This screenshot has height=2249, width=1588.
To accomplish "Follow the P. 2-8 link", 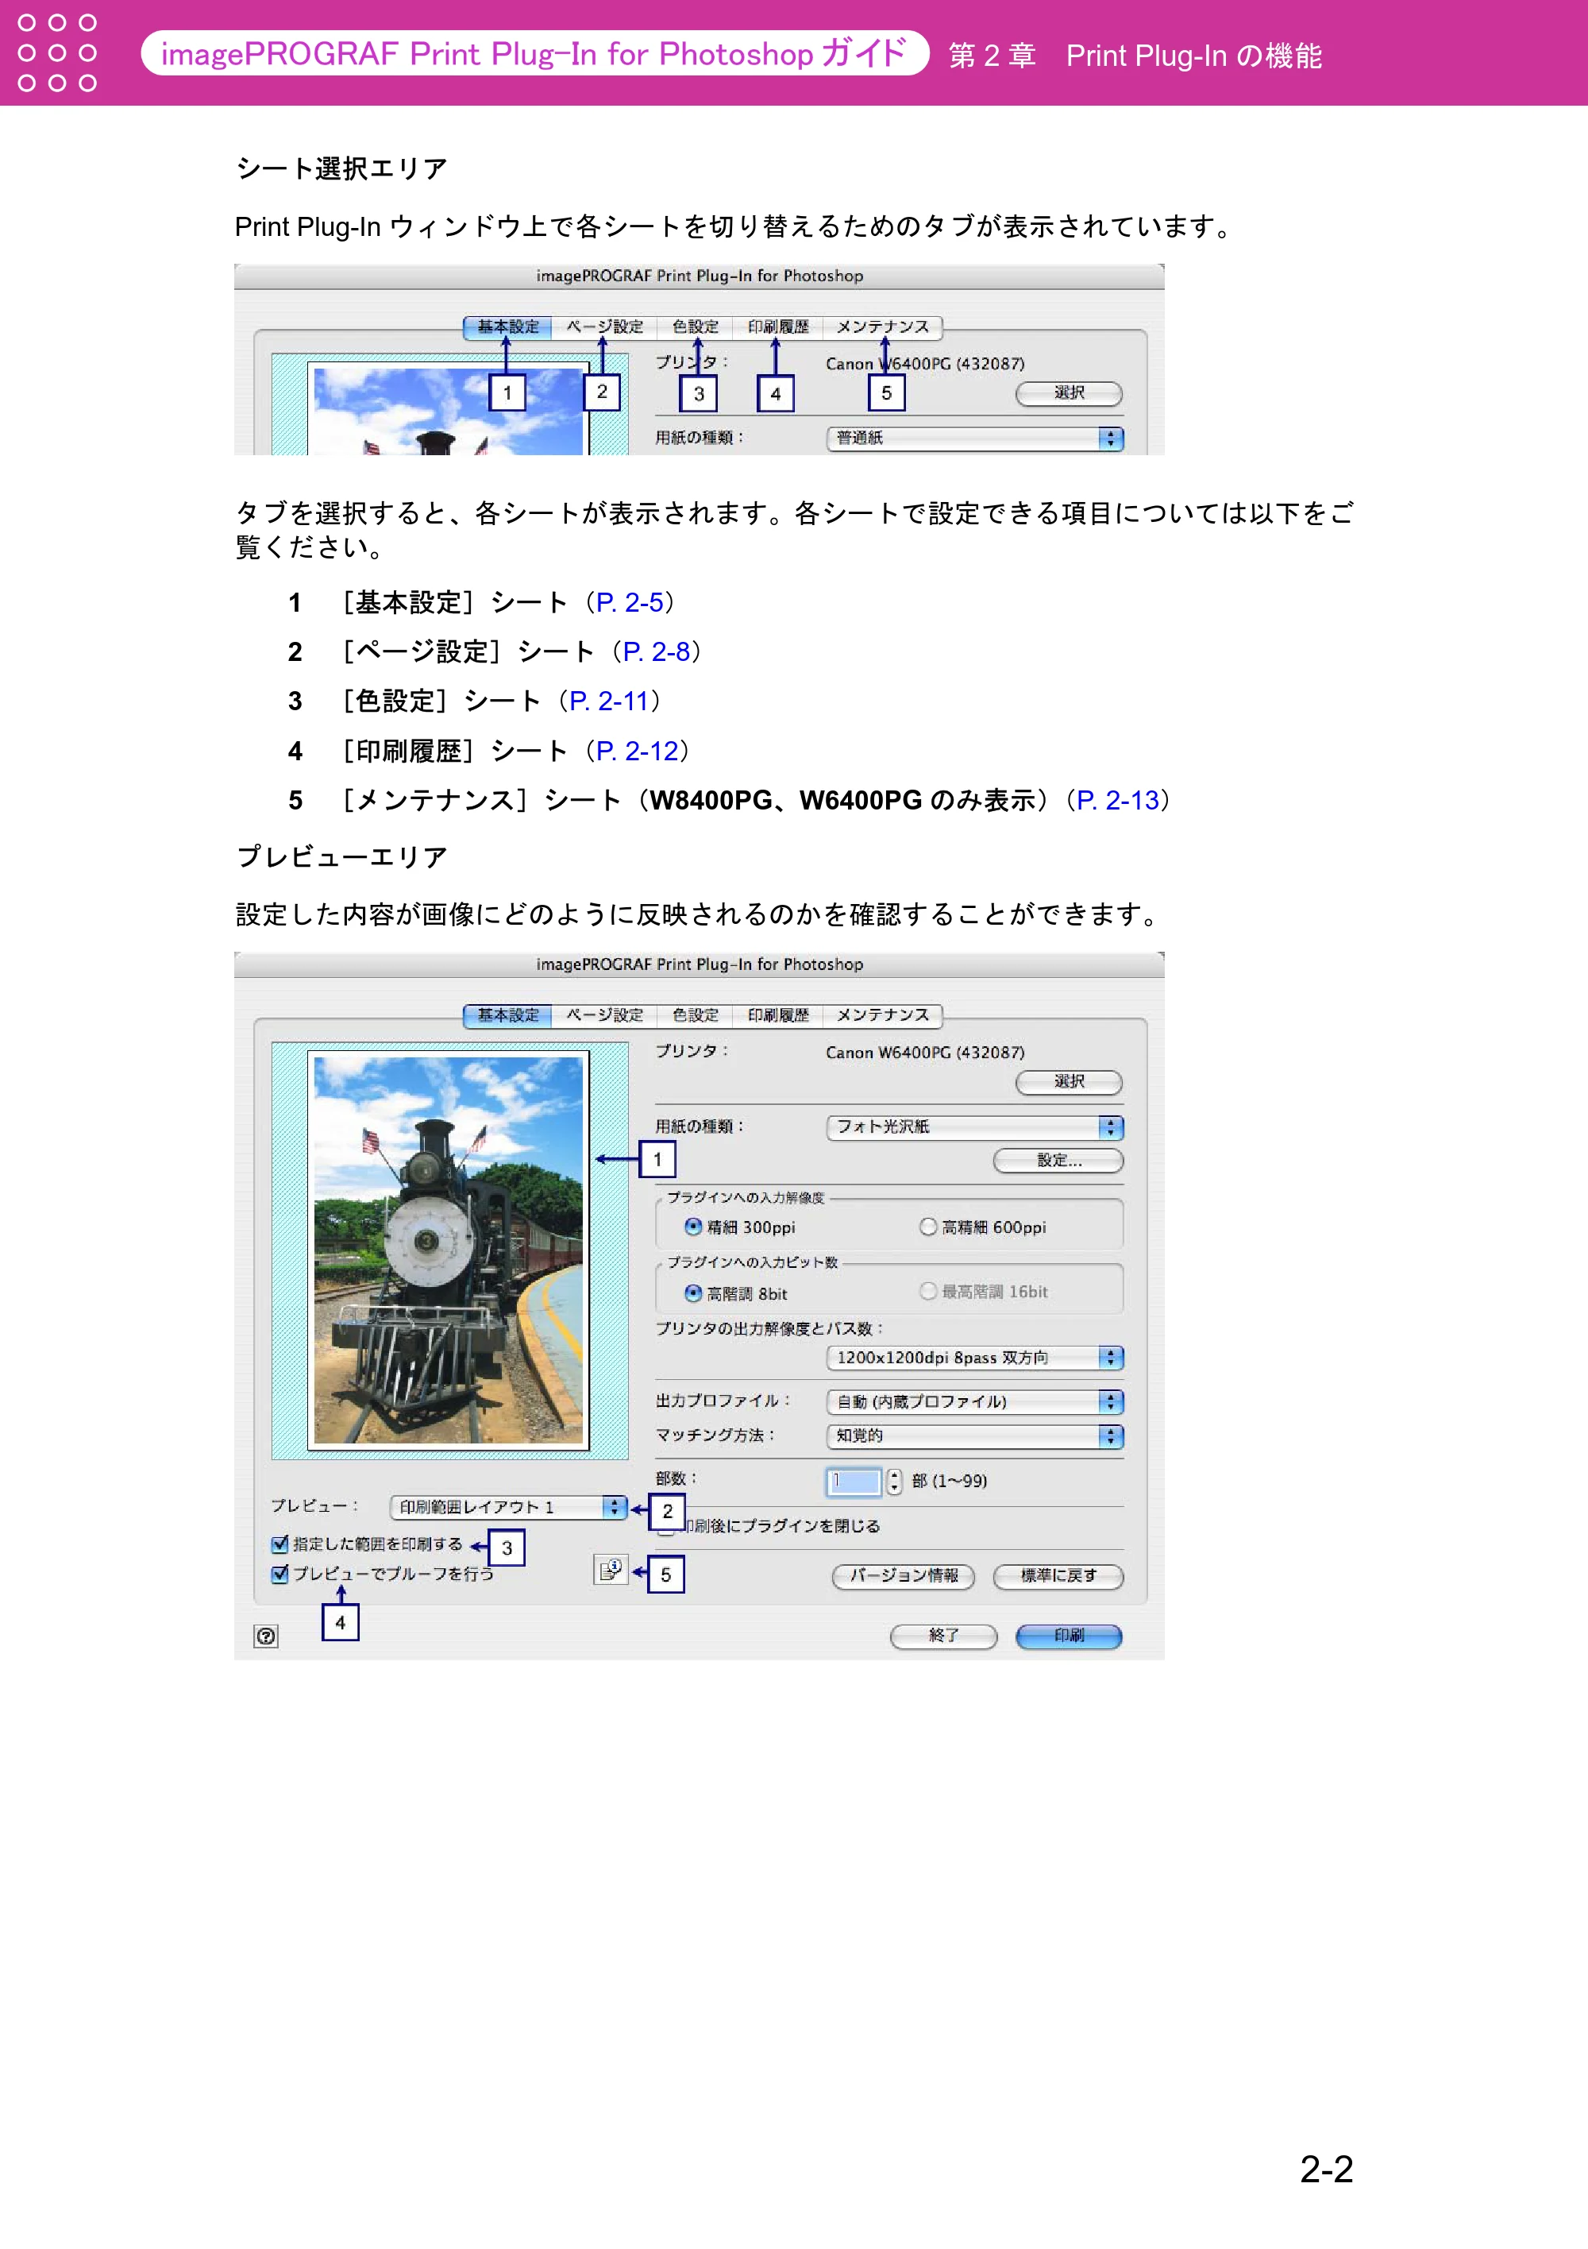I will tap(656, 651).
